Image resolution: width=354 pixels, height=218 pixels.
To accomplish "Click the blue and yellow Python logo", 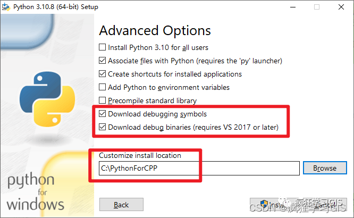I will point(47,99).
